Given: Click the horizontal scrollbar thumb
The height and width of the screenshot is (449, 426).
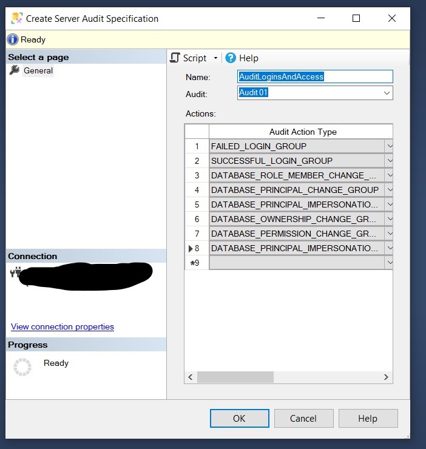Looking at the screenshot, I should (235, 377).
